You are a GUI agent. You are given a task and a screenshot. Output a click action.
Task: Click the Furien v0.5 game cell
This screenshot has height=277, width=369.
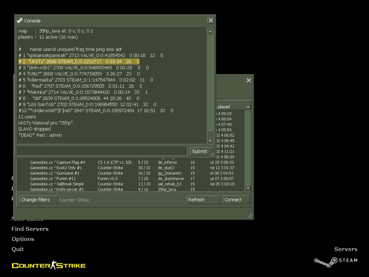click(107, 179)
